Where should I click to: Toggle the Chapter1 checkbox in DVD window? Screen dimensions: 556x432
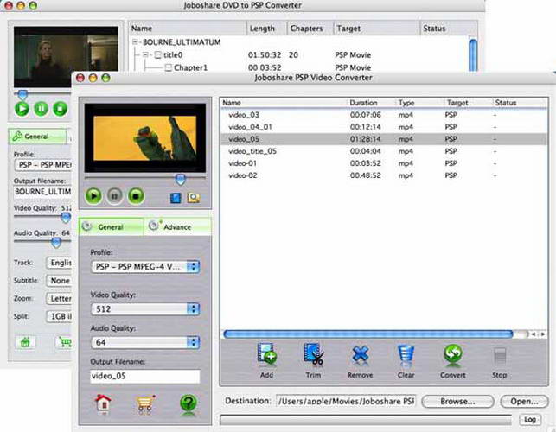tap(169, 67)
